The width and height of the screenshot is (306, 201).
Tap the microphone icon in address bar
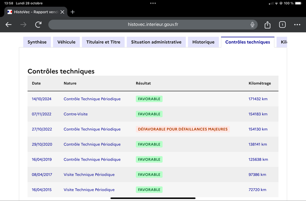[252, 25]
